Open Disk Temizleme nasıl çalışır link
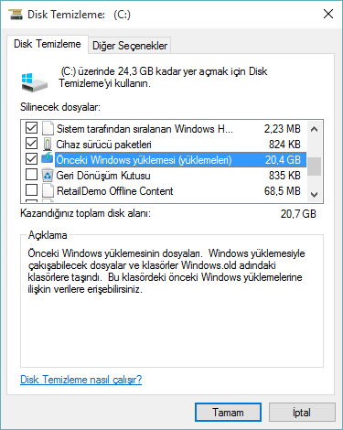The image size is (343, 430). point(80,380)
